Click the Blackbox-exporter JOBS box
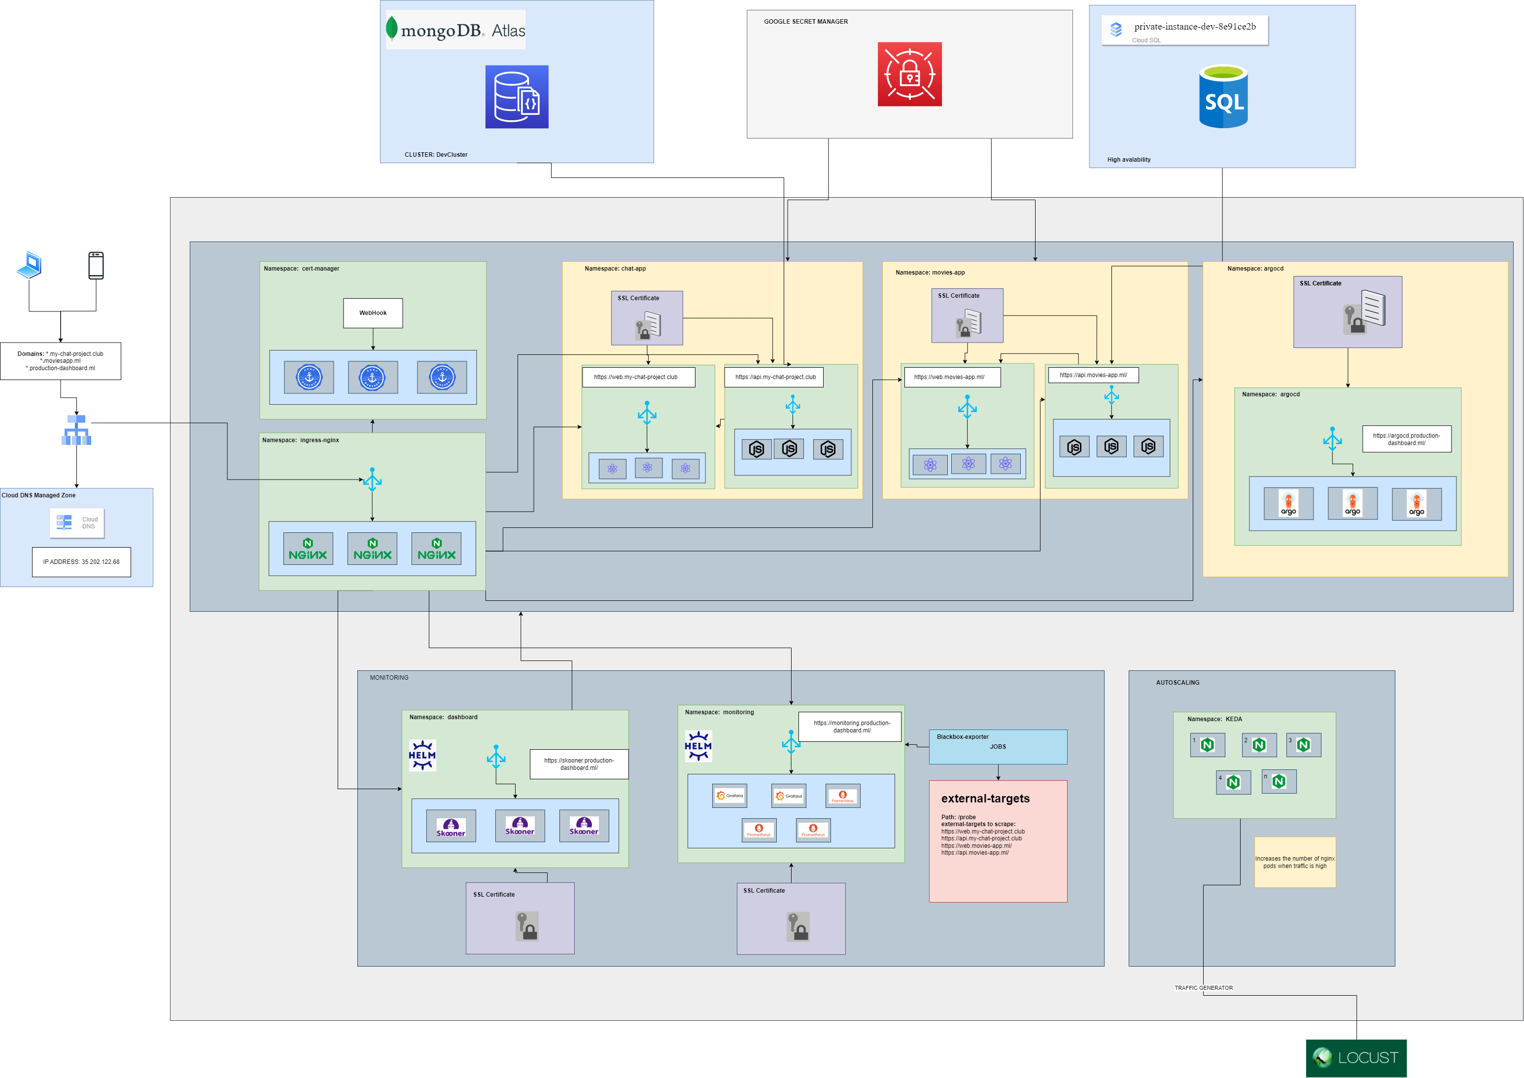Image resolution: width=1524 pixels, height=1078 pixels. [998, 746]
